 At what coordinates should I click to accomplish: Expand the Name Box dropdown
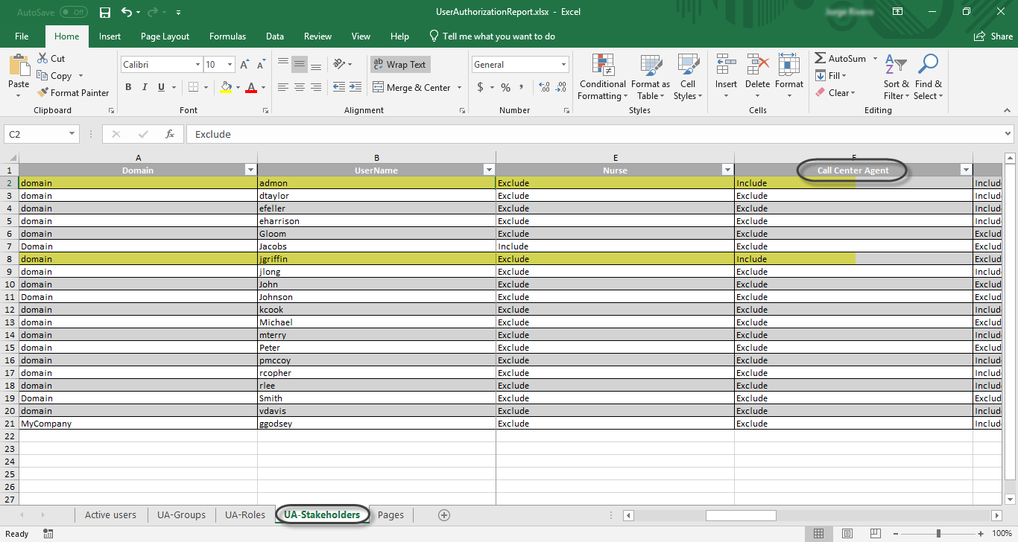(72, 134)
